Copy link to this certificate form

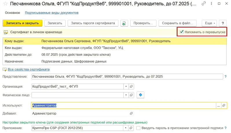pos(203,3)
